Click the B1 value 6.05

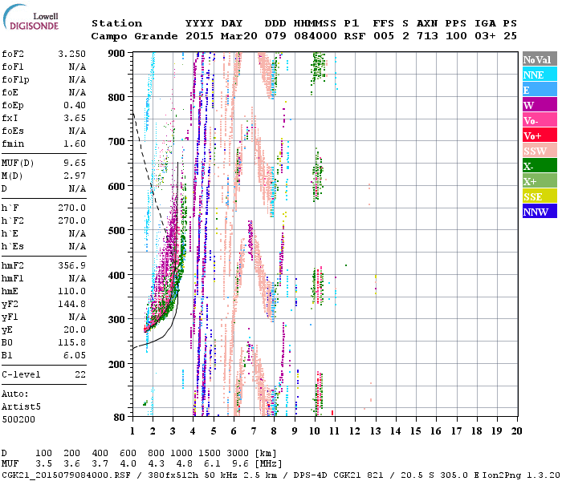pyautogui.click(x=75, y=355)
